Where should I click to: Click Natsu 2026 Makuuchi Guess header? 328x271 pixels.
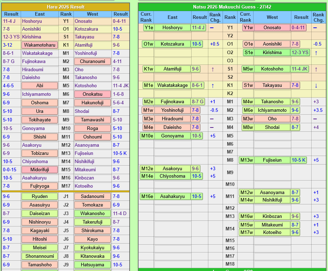pos(232,7)
